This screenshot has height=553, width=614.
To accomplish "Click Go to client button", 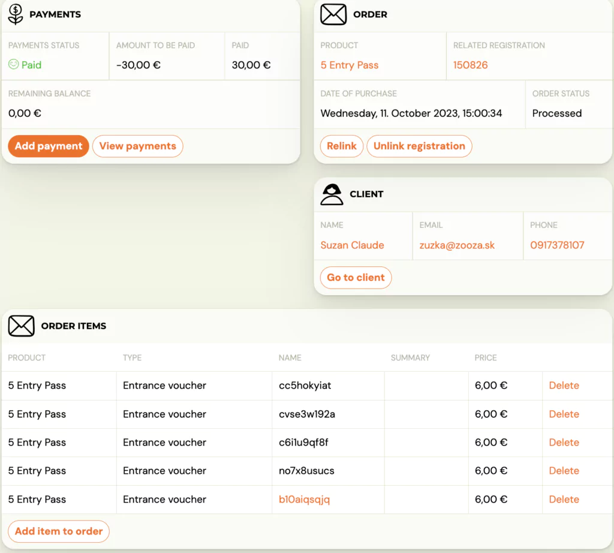I will point(356,278).
